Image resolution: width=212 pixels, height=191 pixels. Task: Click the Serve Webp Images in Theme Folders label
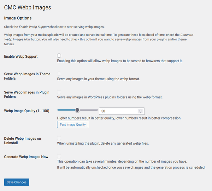tap(27, 76)
